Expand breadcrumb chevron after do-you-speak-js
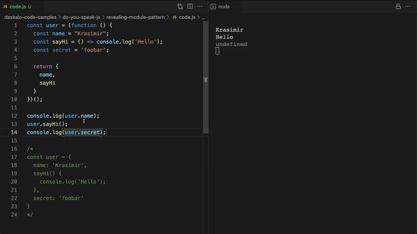Screen dimensions: 417x234 pos(104,18)
